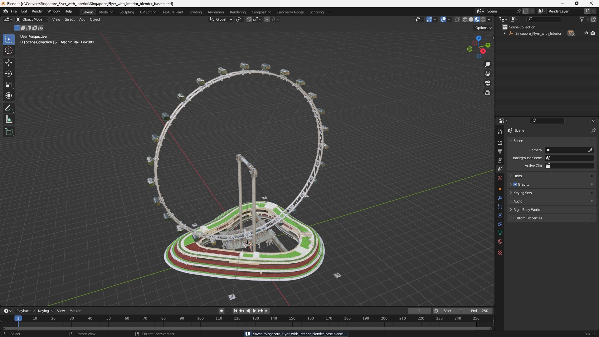Open the Options dropdown in viewport

[483, 28]
